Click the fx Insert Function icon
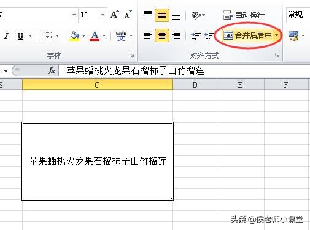 coord(52,70)
